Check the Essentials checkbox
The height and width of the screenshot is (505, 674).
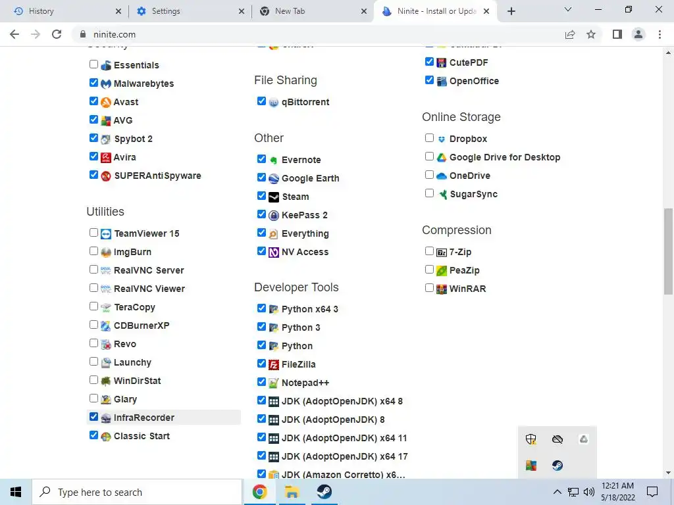click(x=93, y=64)
